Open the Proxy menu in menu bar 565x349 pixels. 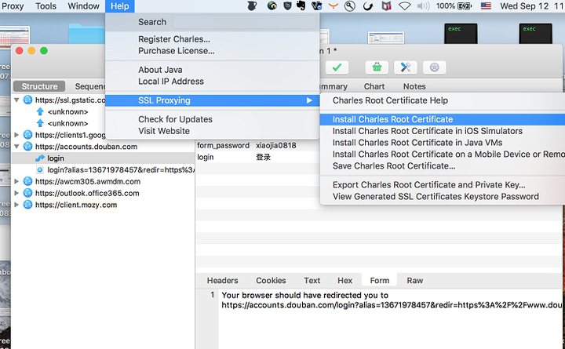[13, 5]
